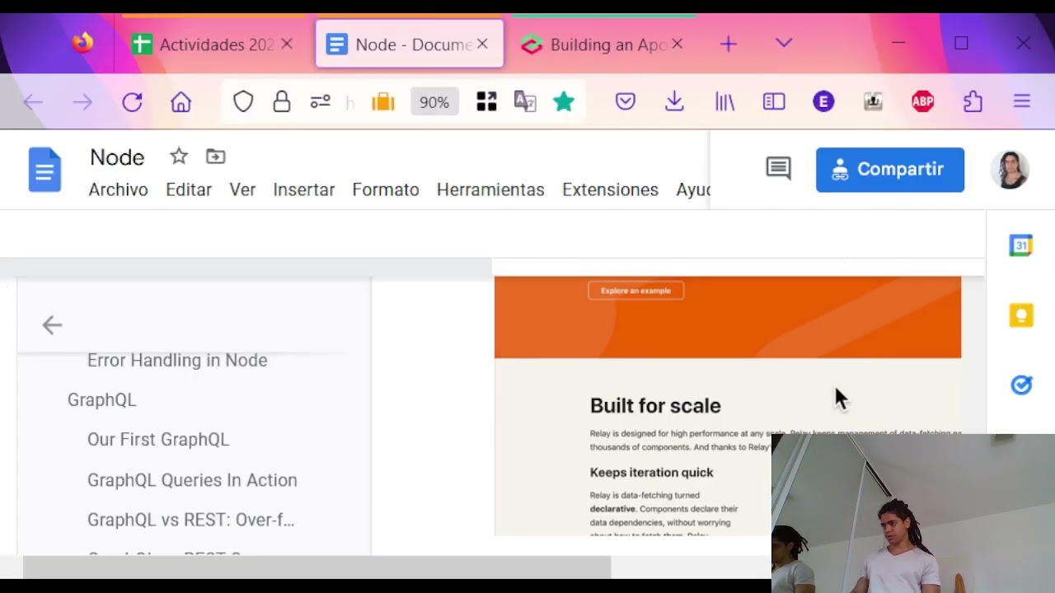Screen dimensions: 1055x593
Task: Open the Adblock Plus extension
Action: 922,102
